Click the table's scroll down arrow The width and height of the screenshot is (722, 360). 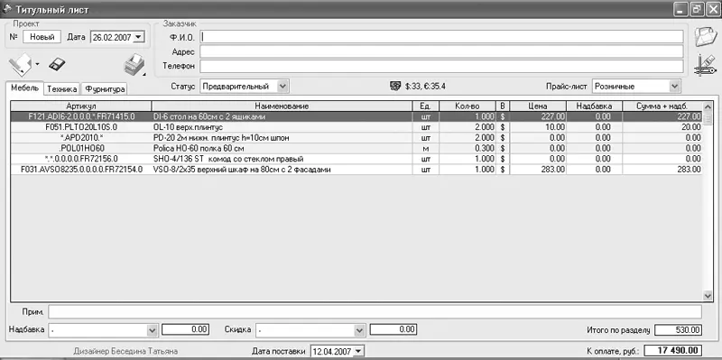708,296
